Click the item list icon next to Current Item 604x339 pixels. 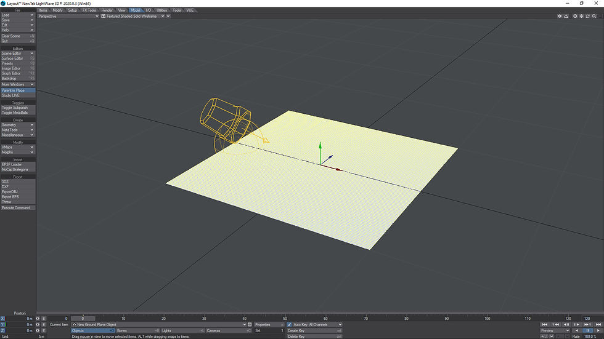250,324
